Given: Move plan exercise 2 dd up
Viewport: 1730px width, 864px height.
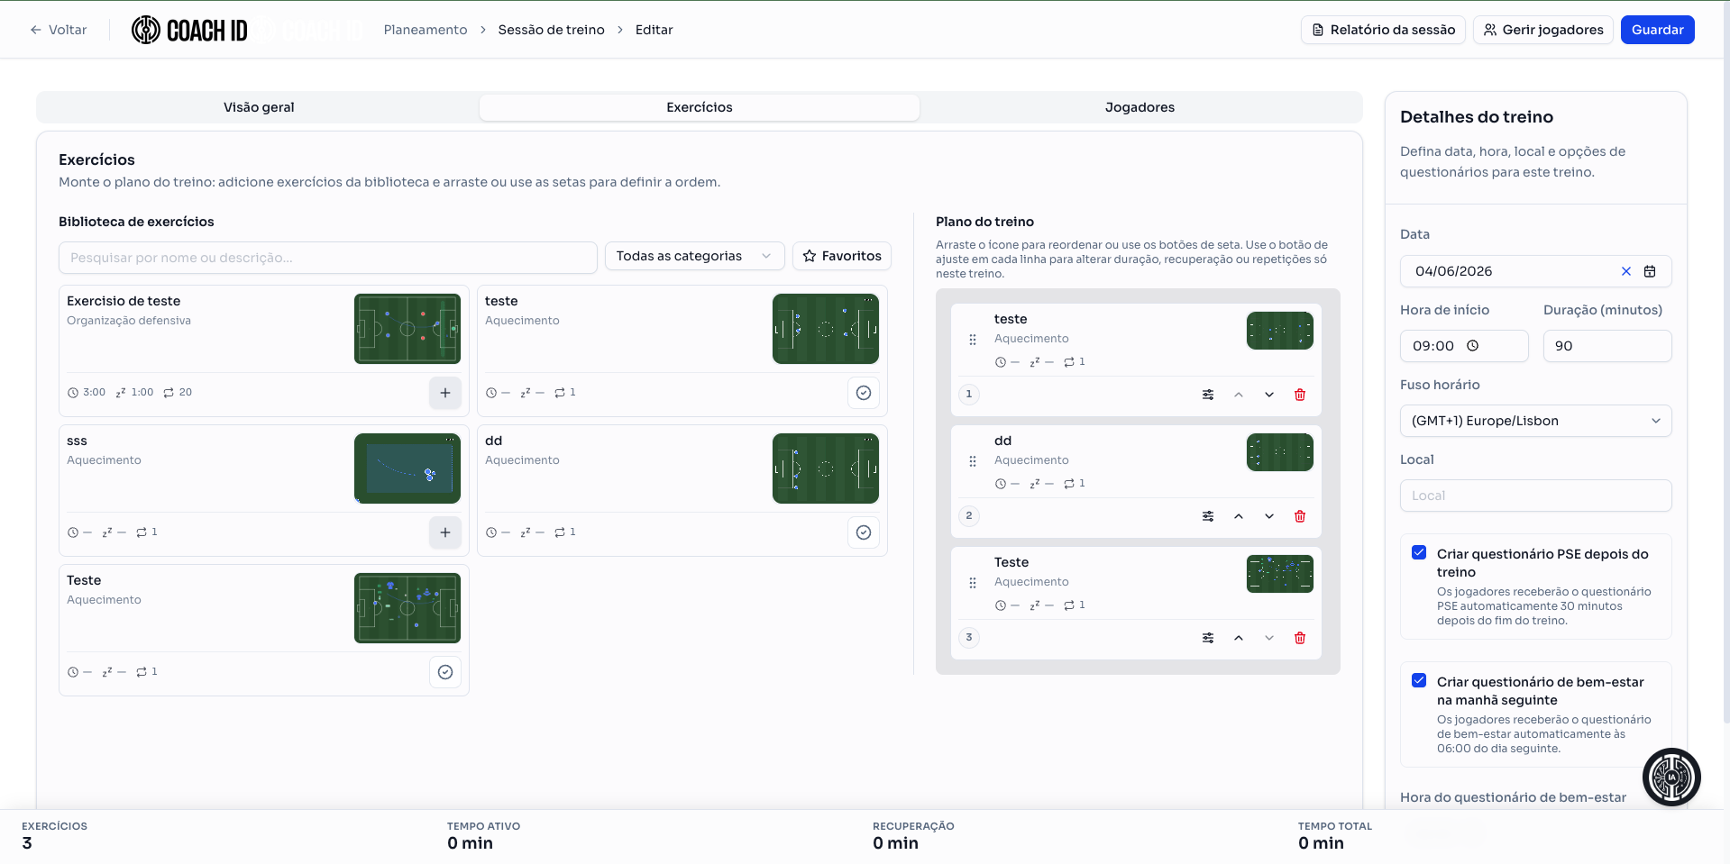Looking at the screenshot, I should point(1239,516).
